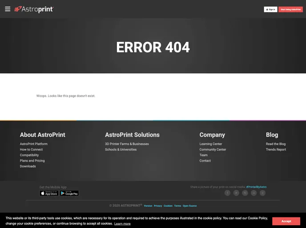Visit the Community Center
Image resolution: width=306 pixels, height=228 pixels.
point(213,150)
